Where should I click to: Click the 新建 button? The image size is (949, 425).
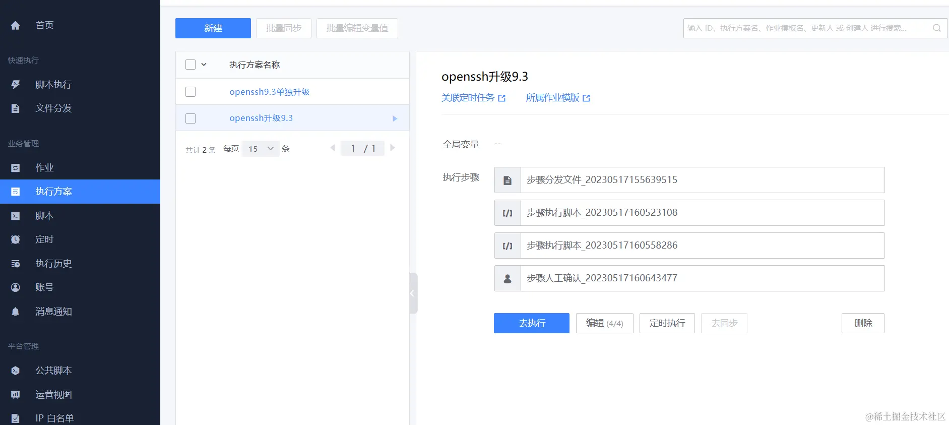tap(213, 28)
